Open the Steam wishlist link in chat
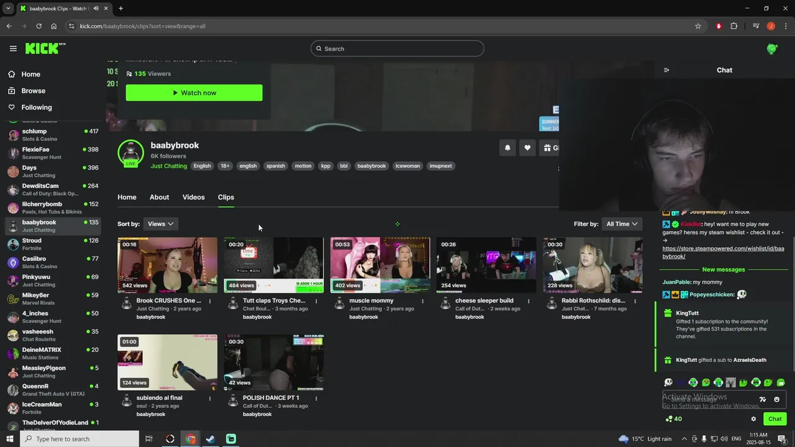Viewport: 795px width, 447px height. point(723,252)
